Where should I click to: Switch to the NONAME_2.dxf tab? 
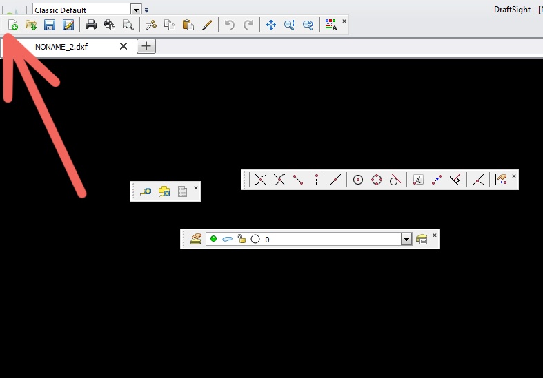pyautogui.click(x=61, y=47)
